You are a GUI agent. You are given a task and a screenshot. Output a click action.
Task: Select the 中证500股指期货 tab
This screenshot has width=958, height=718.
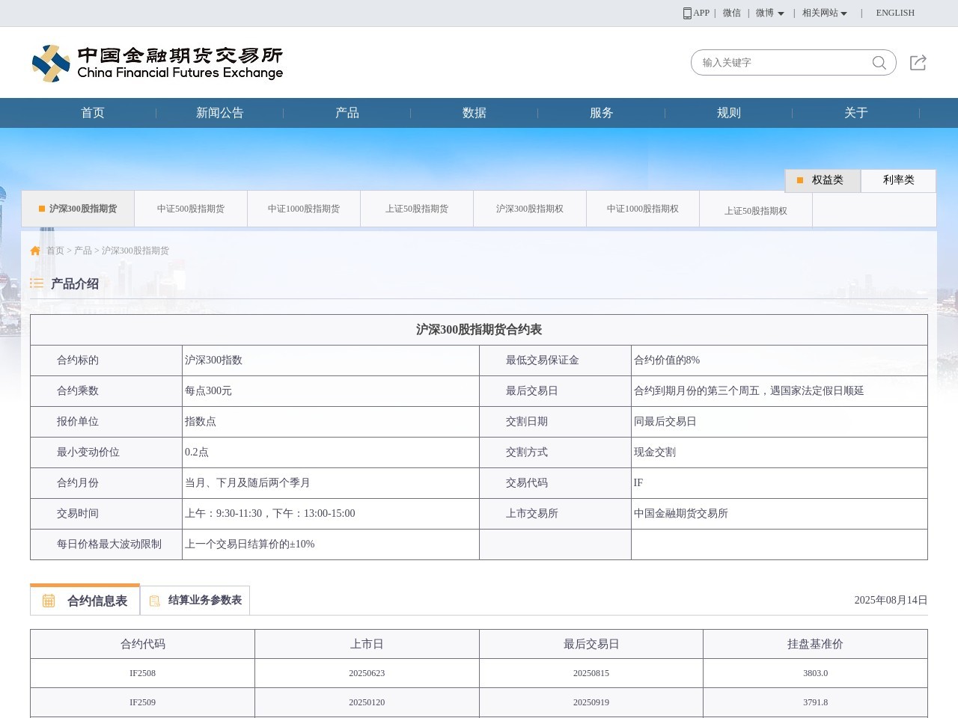(x=191, y=209)
